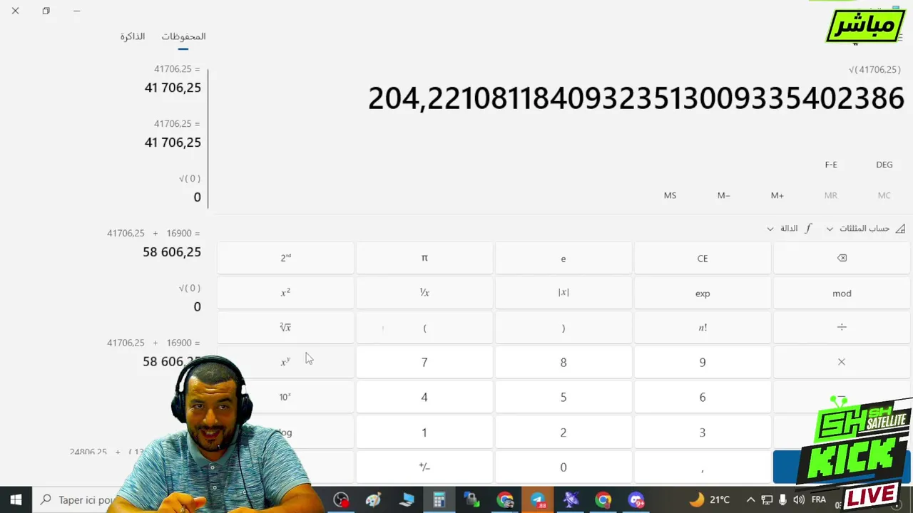Click the backspace delete icon
913x513 pixels.
(842, 258)
